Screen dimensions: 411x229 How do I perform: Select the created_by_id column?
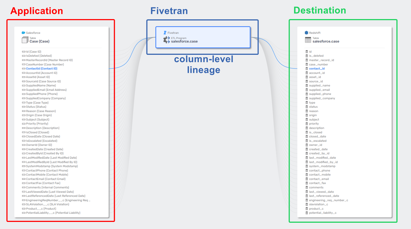[x=319, y=153]
